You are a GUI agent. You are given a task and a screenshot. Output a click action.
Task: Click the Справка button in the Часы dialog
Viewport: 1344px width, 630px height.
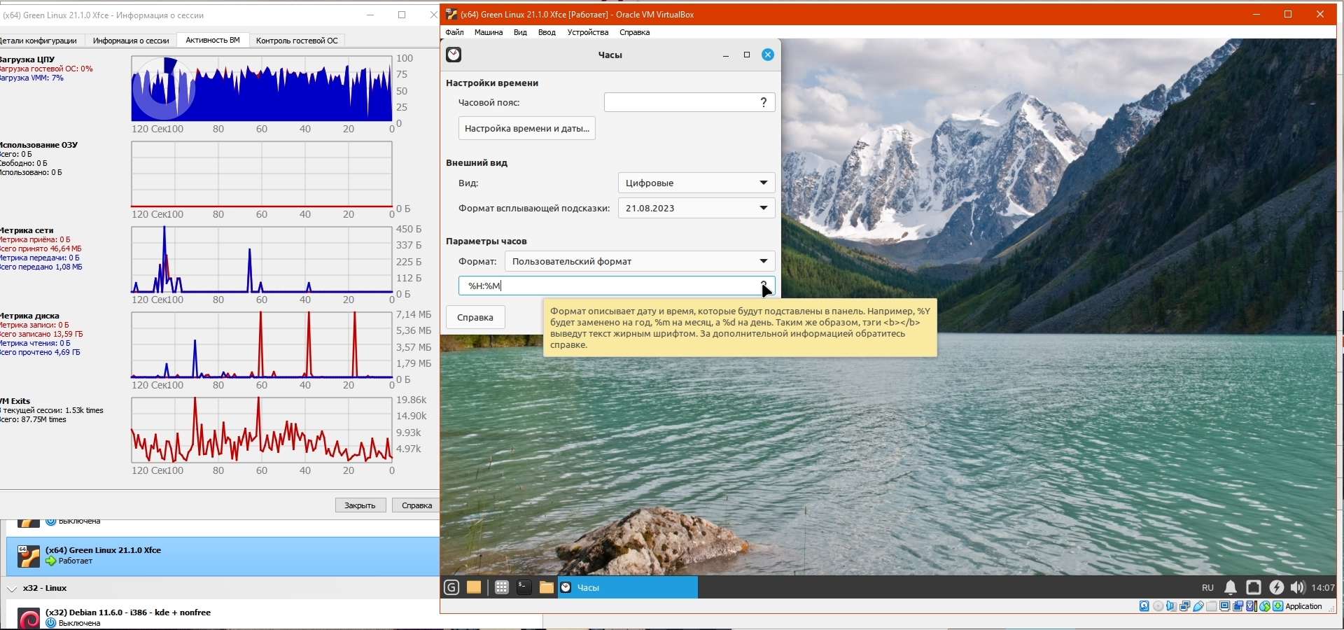coord(475,317)
